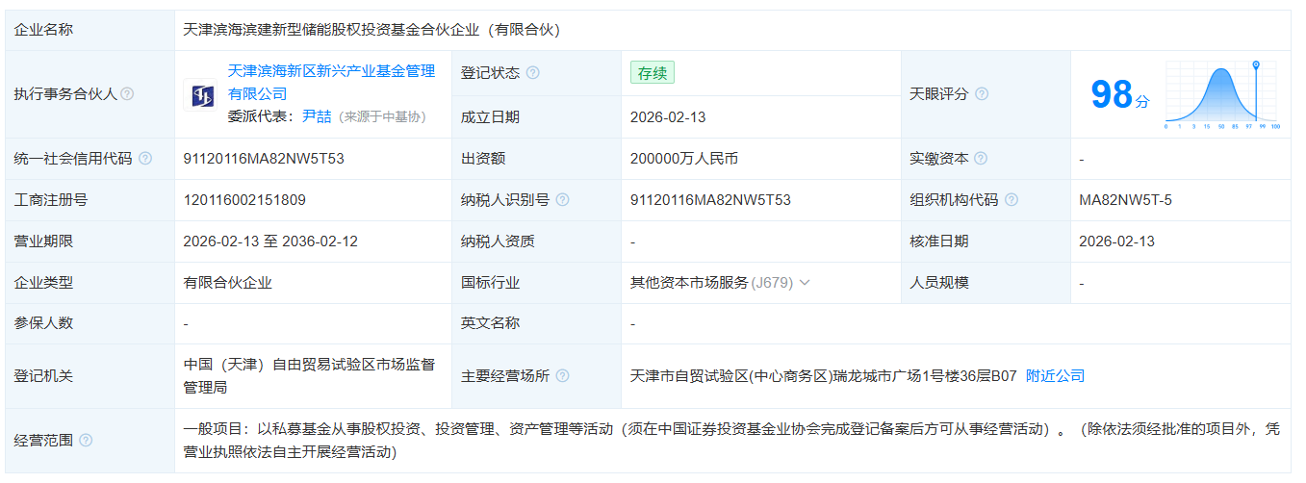Click help icon beside 经营范围
Image resolution: width=1306 pixels, height=483 pixels.
tap(86, 440)
